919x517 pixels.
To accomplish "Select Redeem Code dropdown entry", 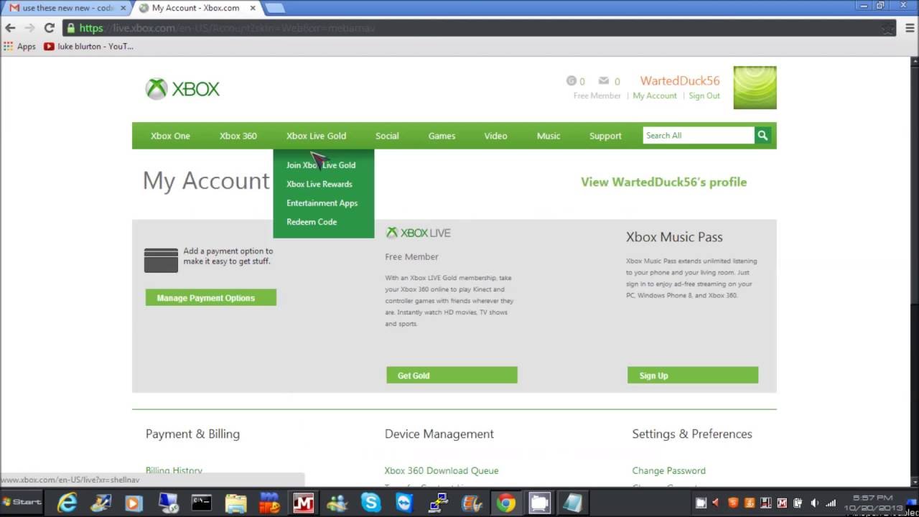I will 312,222.
